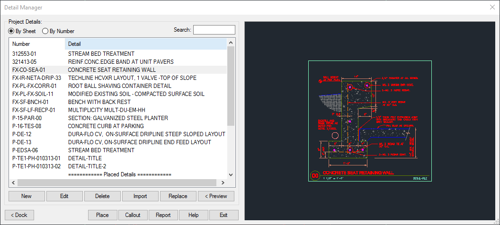The height and width of the screenshot is (225, 500).
Task: Close the Detail Manager window
Action: [x=491, y=7]
